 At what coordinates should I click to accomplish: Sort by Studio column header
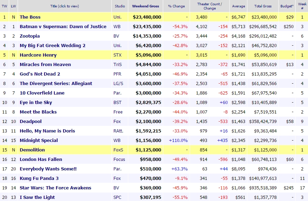[120, 6]
